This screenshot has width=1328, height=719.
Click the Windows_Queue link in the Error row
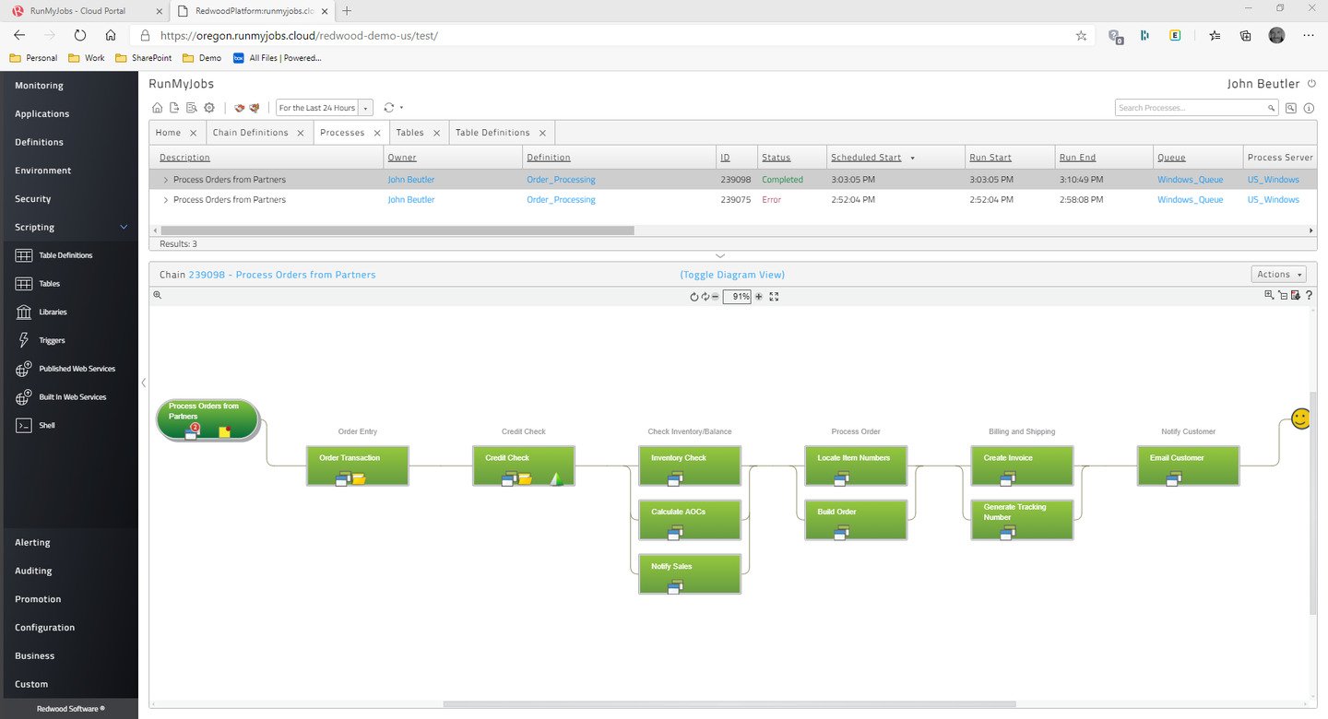pyautogui.click(x=1191, y=200)
